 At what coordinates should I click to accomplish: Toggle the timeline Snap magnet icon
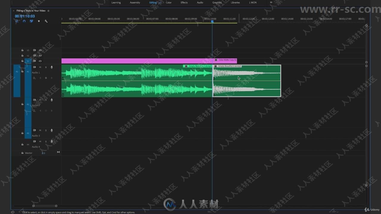[x=24, y=21]
